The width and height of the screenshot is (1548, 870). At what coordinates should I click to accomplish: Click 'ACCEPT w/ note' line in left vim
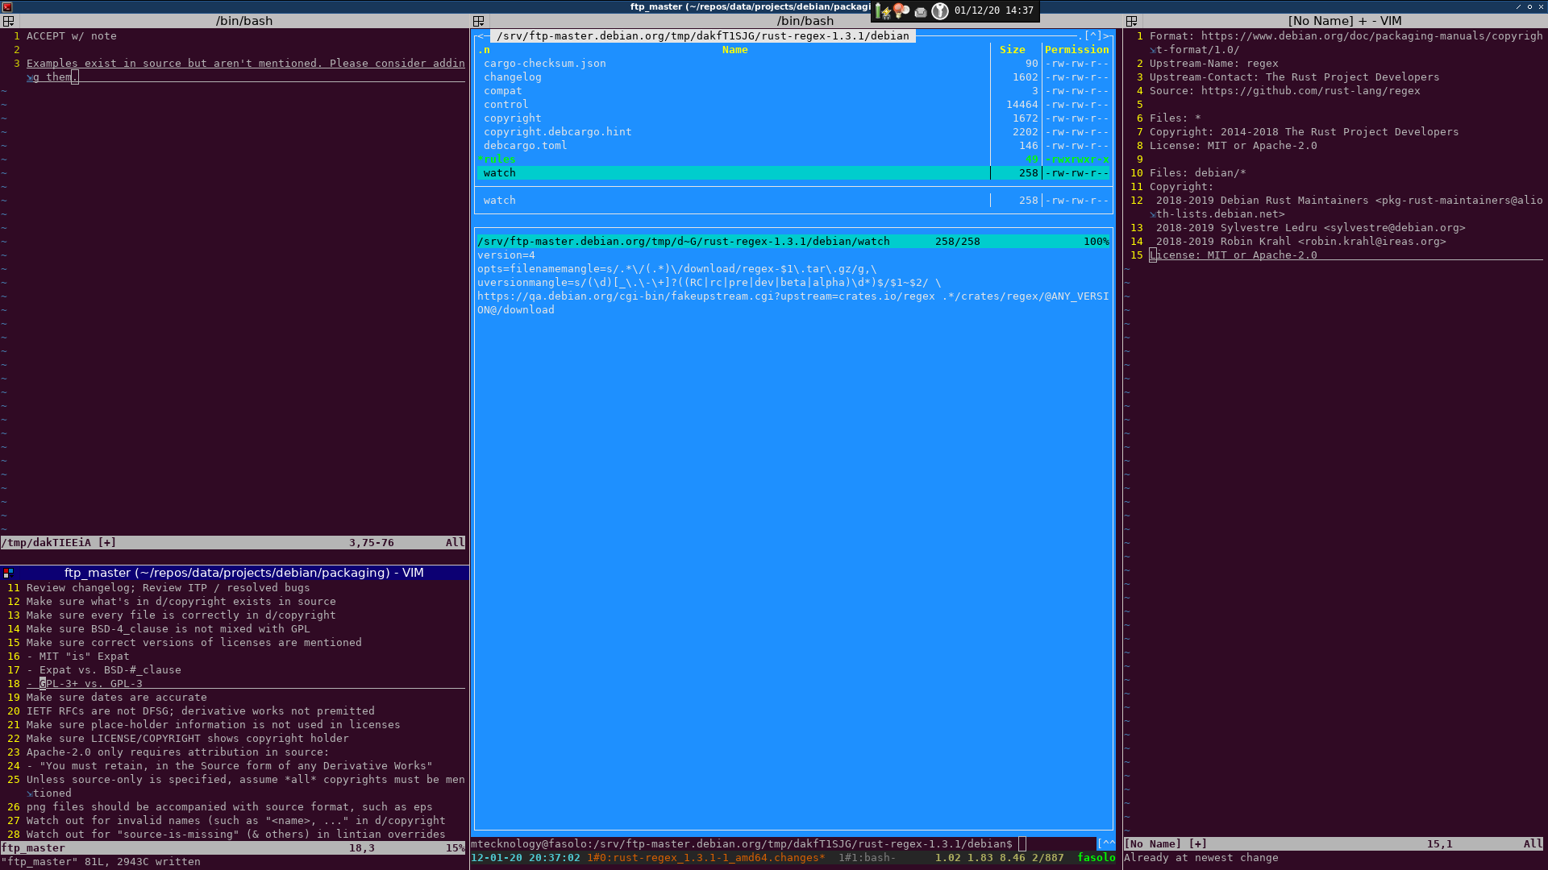click(71, 36)
